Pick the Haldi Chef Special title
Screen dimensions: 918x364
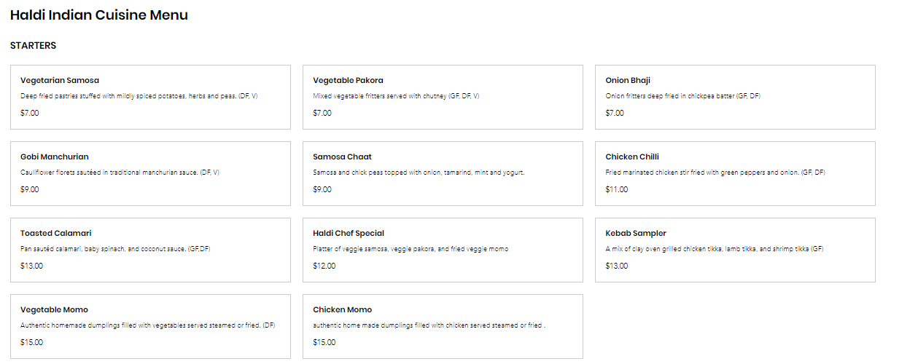pos(349,233)
